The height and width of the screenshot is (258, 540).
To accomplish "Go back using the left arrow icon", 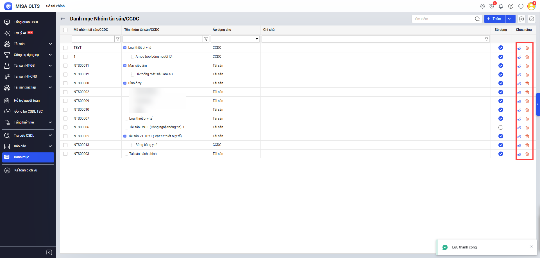I will click(63, 19).
